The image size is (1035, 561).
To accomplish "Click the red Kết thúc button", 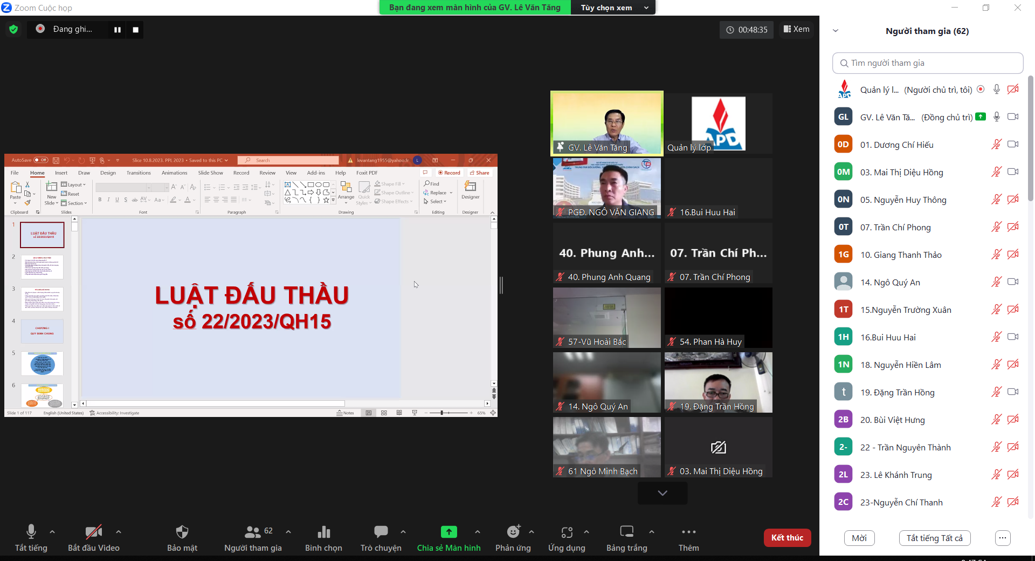I will [787, 538].
